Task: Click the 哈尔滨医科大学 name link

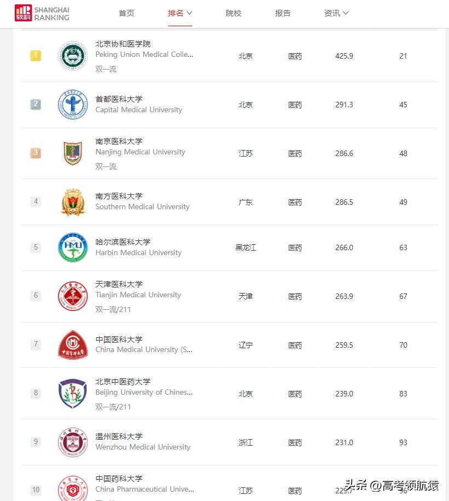Action: pyautogui.click(x=123, y=242)
